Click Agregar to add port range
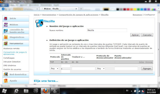This screenshot has width=160, height=94. (147, 68)
